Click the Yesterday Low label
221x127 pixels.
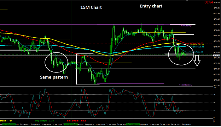click(186, 85)
